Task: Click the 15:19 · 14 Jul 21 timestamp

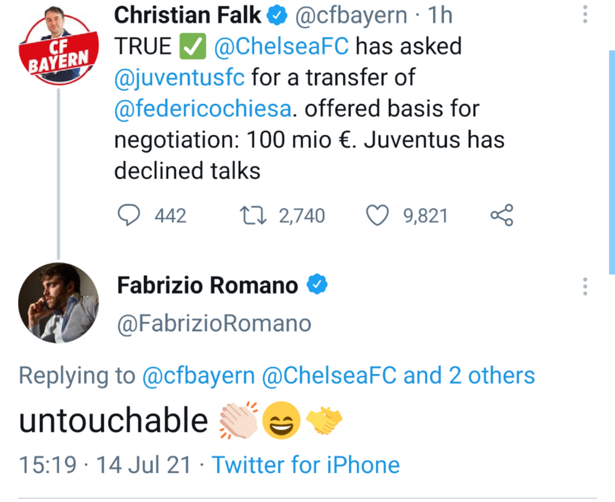Action: (105, 465)
